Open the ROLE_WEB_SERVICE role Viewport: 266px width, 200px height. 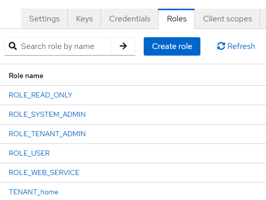tap(44, 172)
